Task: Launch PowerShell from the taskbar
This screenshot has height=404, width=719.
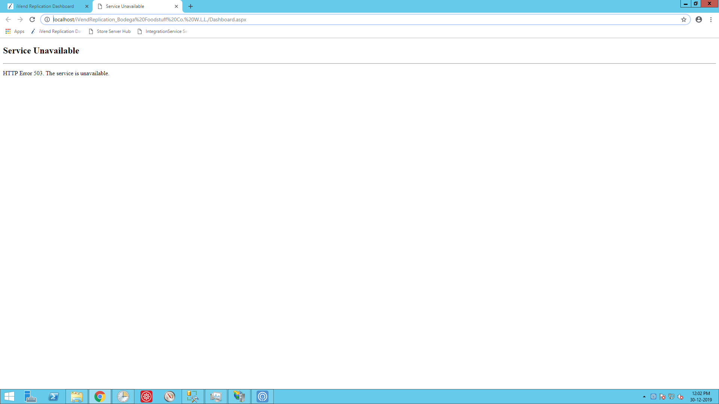Action: click(54, 397)
